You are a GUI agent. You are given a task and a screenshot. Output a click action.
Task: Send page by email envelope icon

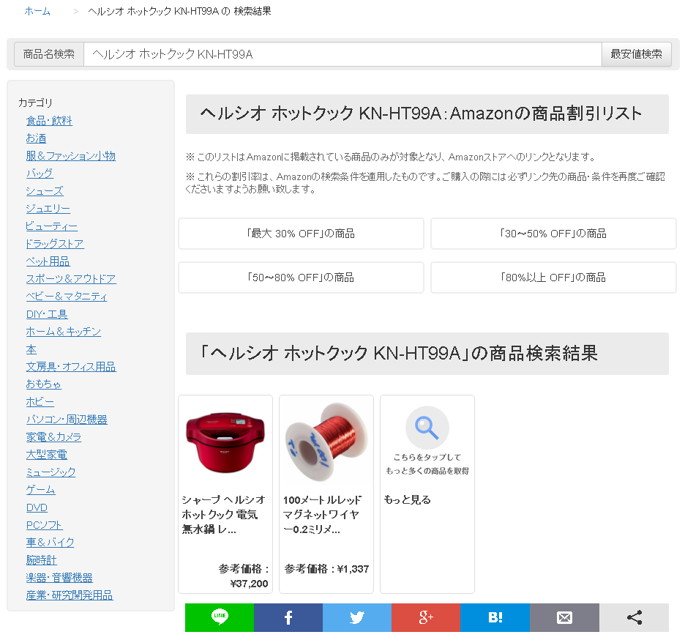[564, 617]
